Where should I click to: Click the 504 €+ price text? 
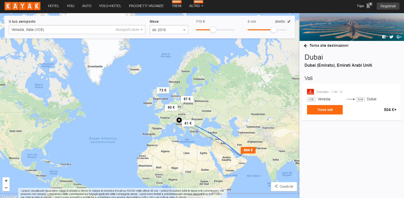[x=390, y=110]
